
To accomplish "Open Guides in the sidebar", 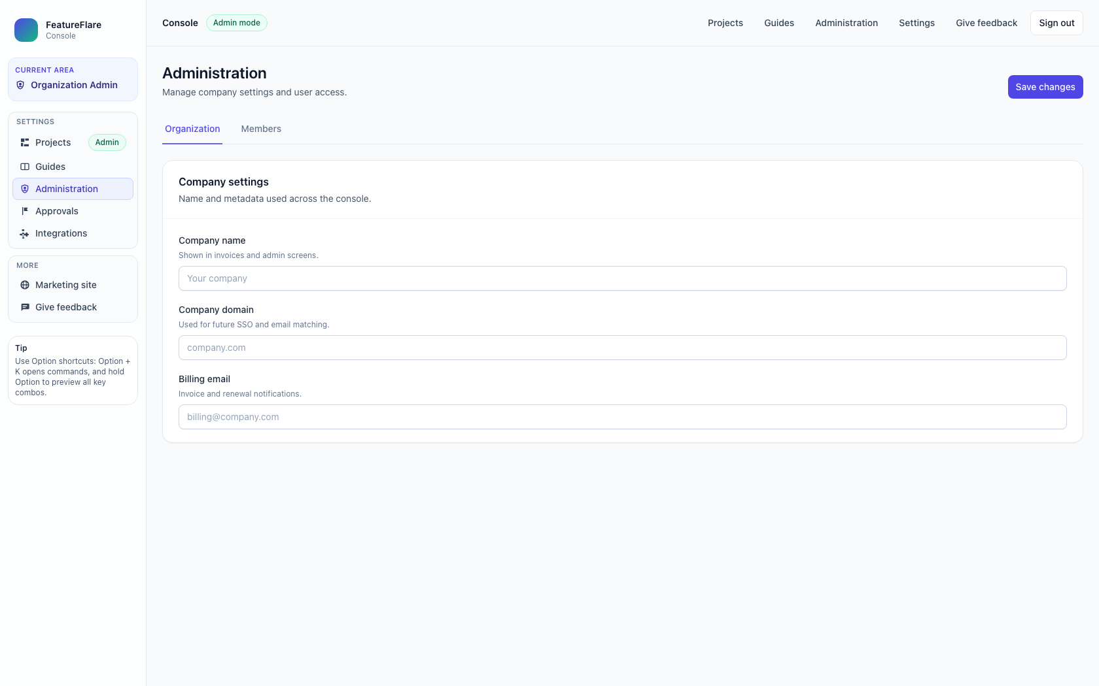I will click(73, 167).
